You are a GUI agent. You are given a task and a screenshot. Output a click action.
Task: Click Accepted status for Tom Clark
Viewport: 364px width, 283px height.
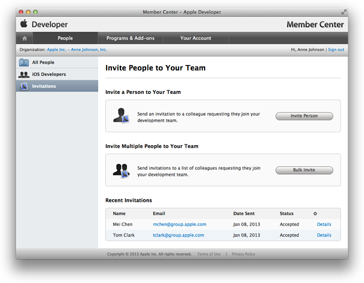click(x=289, y=235)
